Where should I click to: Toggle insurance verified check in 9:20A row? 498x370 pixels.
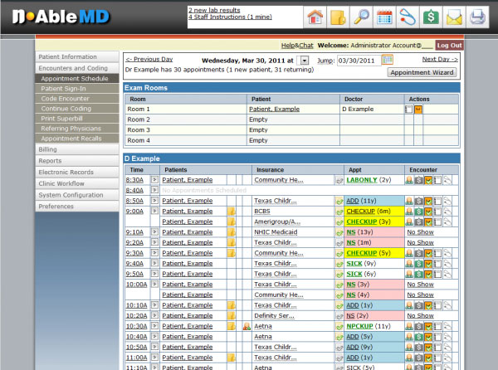(x=339, y=243)
